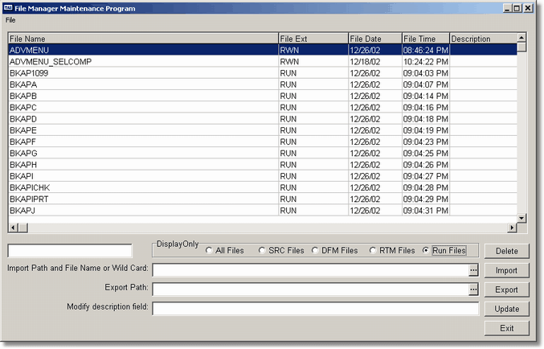
Task: Click the RWN extension of ADVMENU_SELCOMP
Action: click(313, 61)
